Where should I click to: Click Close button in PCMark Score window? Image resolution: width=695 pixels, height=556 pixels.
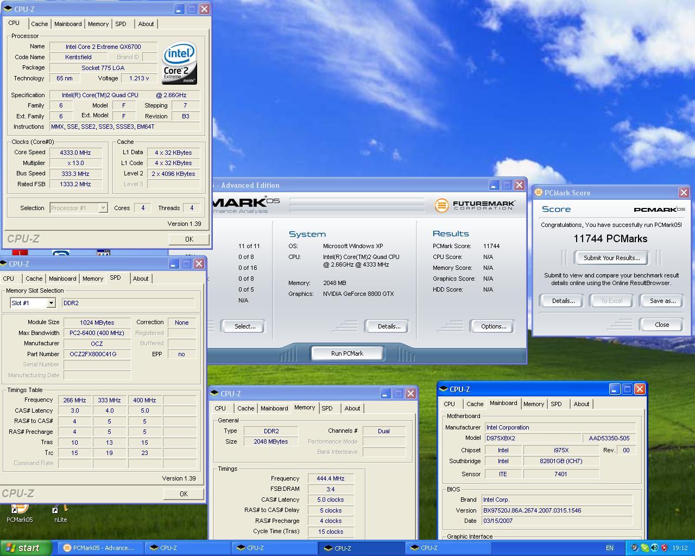tap(662, 325)
